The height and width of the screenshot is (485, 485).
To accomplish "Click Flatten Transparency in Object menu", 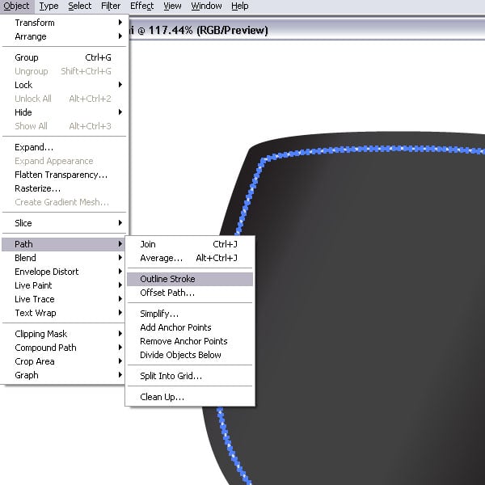I will tap(61, 175).
